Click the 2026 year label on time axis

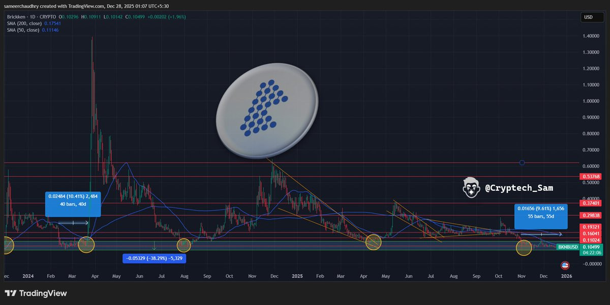[566, 277]
